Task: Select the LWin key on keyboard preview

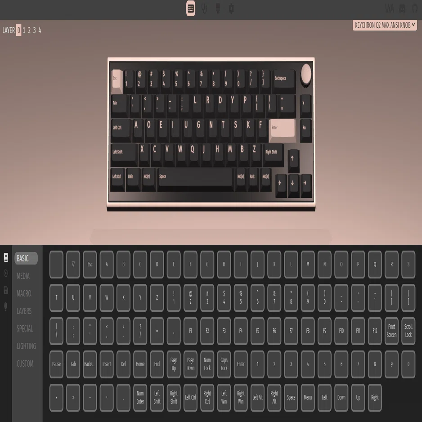Action: pyautogui.click(x=133, y=179)
